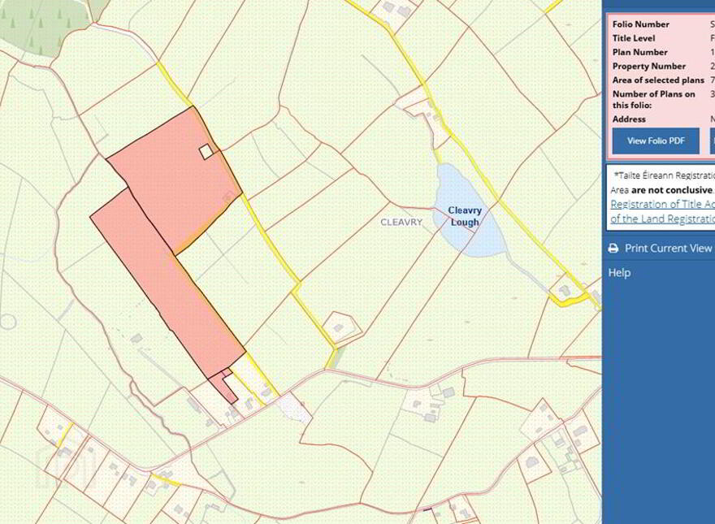Open the Help menu item
This screenshot has height=524, width=715.
point(619,273)
